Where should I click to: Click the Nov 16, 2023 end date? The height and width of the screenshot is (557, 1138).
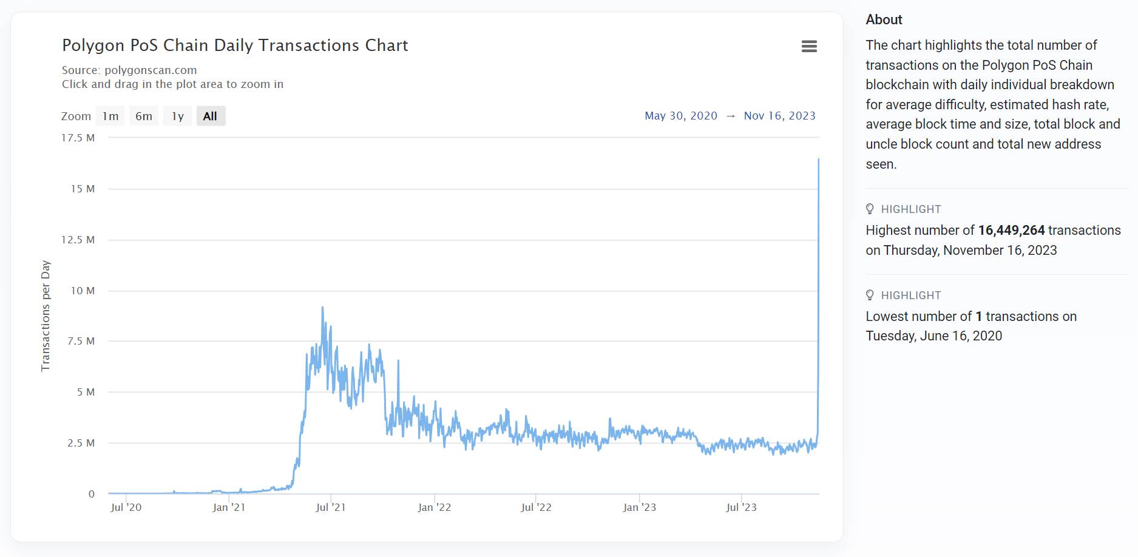coord(780,115)
